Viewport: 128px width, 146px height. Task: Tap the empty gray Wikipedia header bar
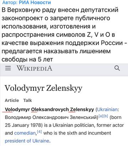pos(83,70)
